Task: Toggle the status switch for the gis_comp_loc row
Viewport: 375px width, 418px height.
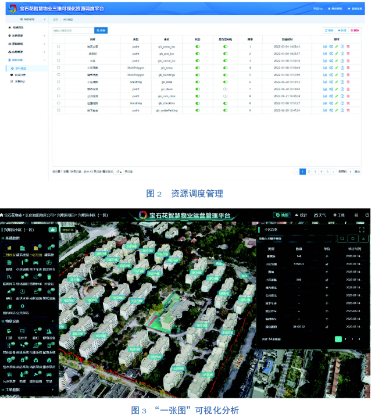Action: (x=198, y=46)
